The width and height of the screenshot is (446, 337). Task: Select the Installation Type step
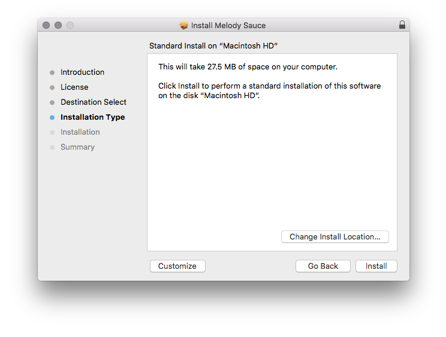(x=92, y=117)
